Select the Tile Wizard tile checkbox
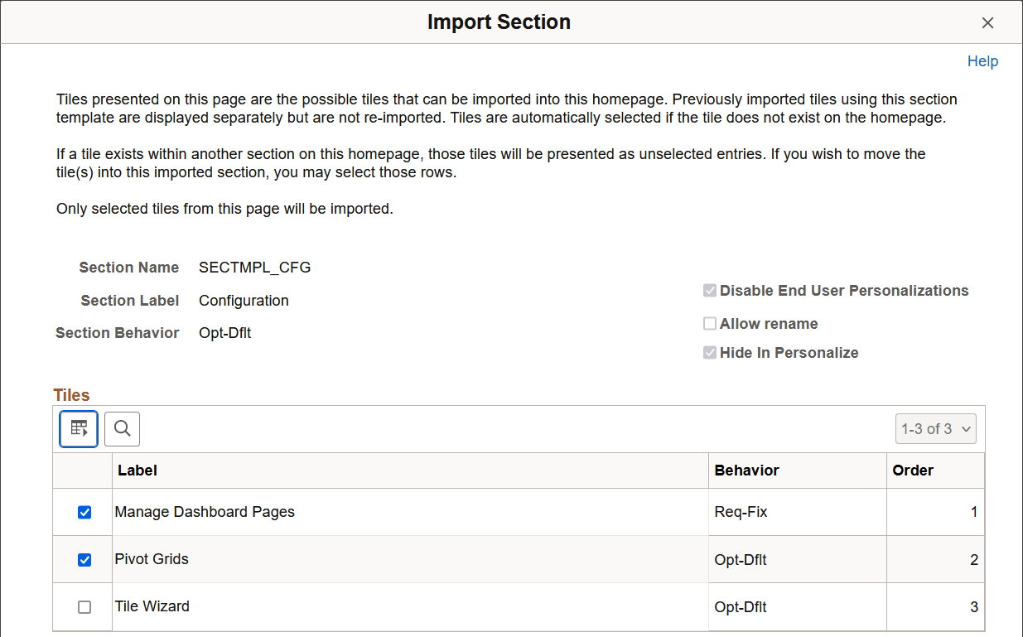1023x637 pixels. click(84, 606)
